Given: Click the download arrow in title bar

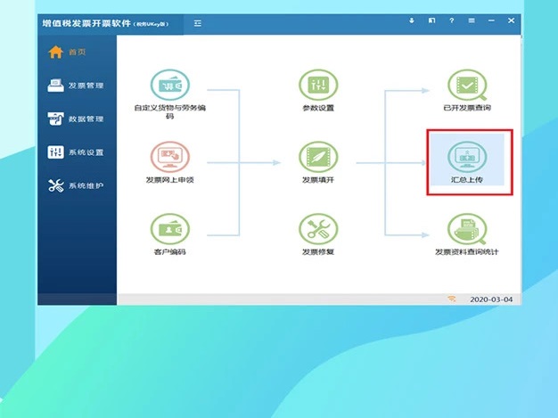Looking at the screenshot, I should [412, 20].
